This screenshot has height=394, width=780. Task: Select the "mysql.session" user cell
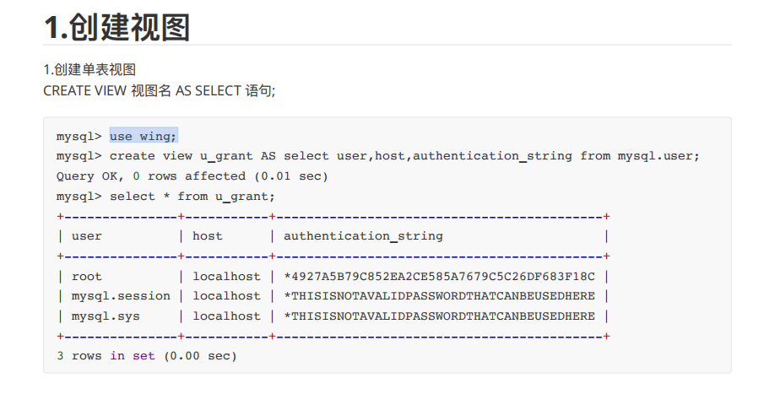pos(121,296)
